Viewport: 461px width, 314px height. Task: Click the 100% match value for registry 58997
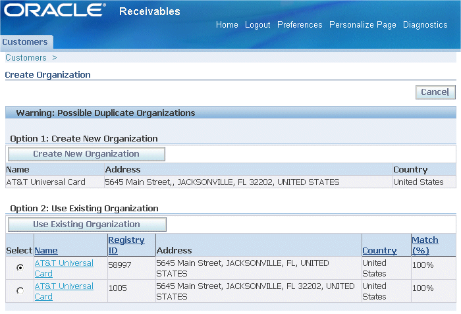tap(423, 265)
